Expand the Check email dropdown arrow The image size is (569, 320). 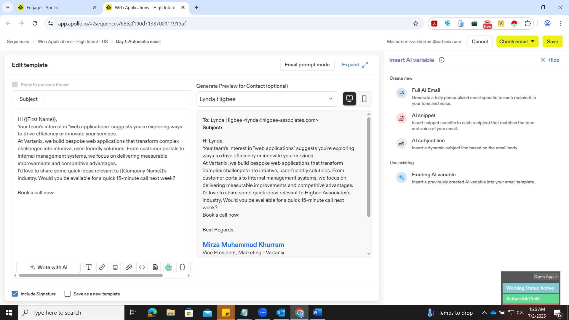pyautogui.click(x=533, y=41)
